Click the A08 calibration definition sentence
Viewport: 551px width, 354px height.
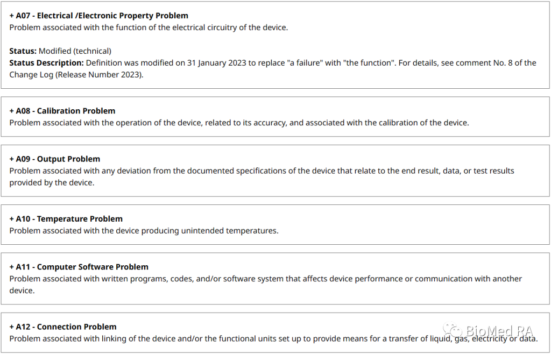[x=239, y=123]
